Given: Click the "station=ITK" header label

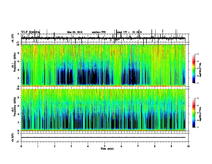Looking at the screenshot, I should tap(99, 32).
